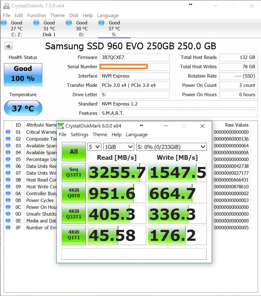Open the Function menu in CrystalDiskInfo
The width and height of the screenshot is (261, 296).
pos(37,16)
